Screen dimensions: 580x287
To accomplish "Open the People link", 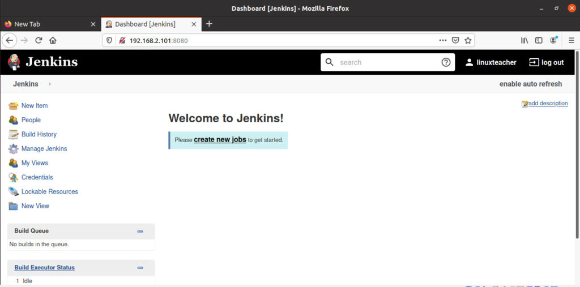I will pyautogui.click(x=31, y=120).
